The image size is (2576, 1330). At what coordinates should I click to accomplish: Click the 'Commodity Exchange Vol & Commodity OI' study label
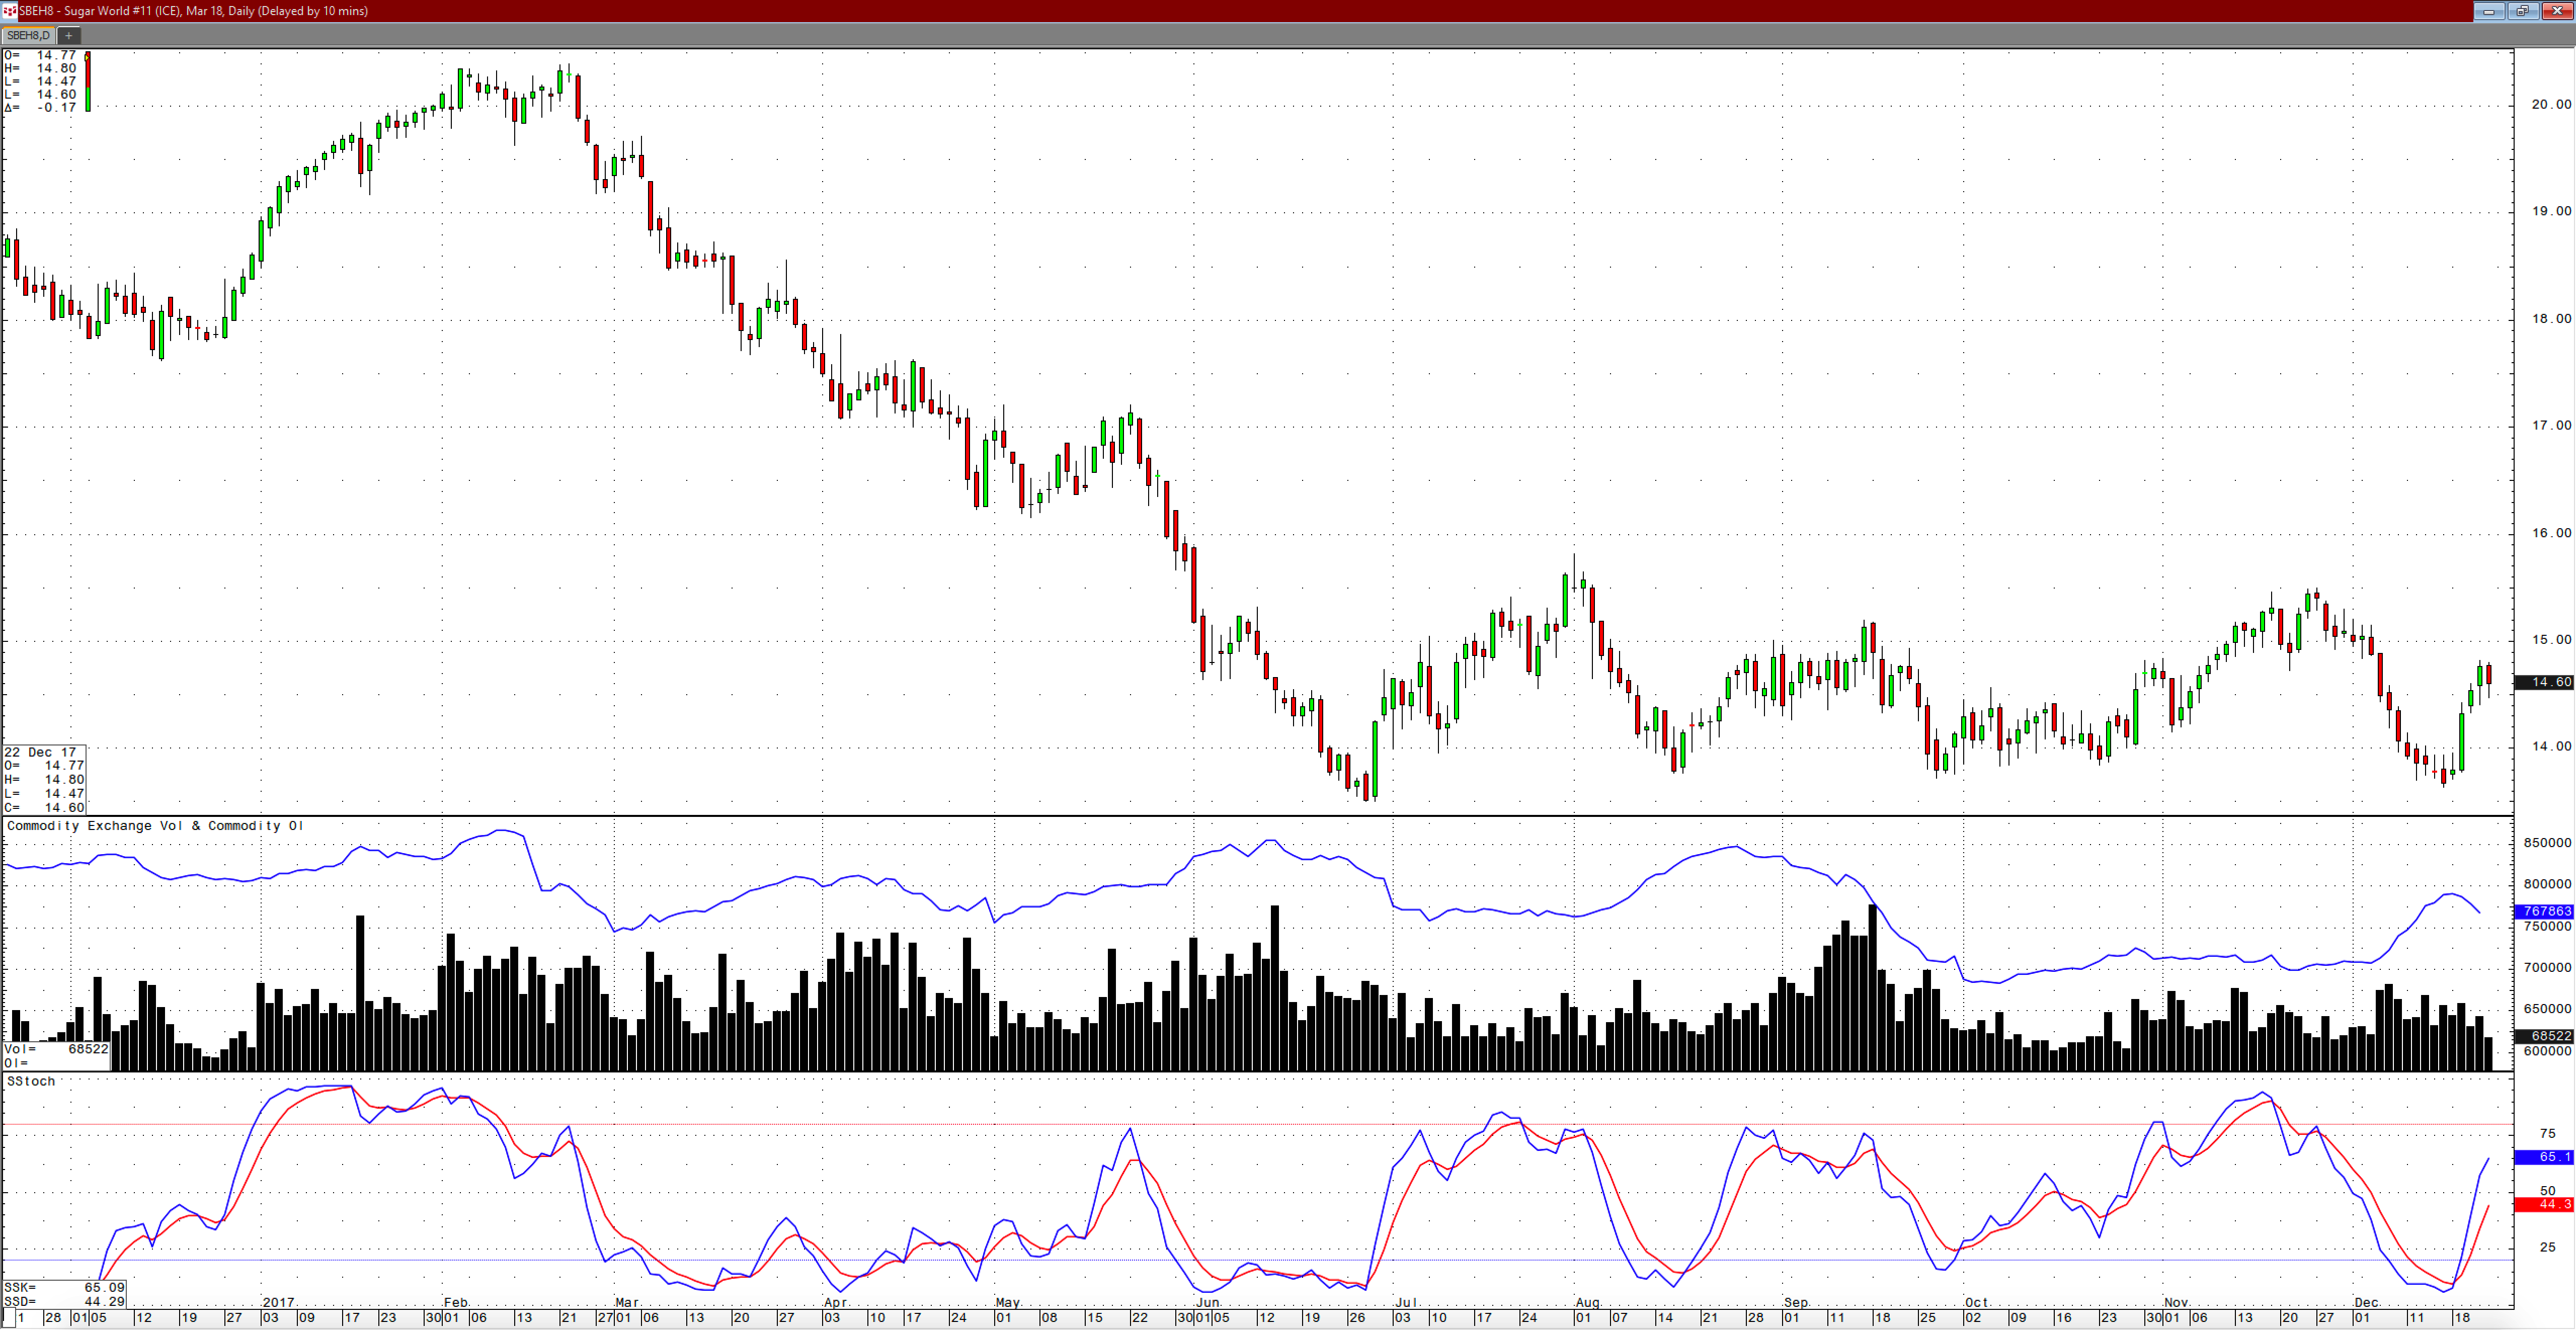pos(155,826)
